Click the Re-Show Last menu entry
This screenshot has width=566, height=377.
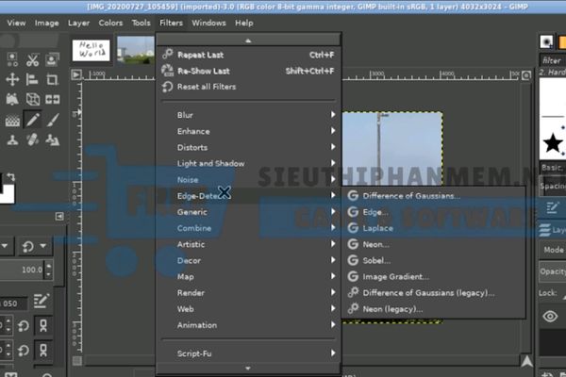coord(249,71)
